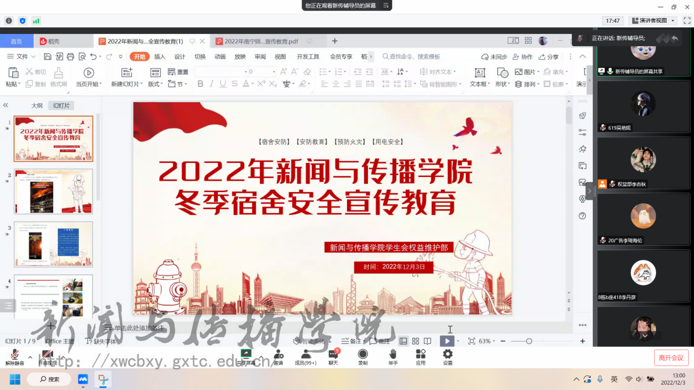Add a new slide with 新建幻灯片 icon
The height and width of the screenshot is (390, 694).
[127, 72]
